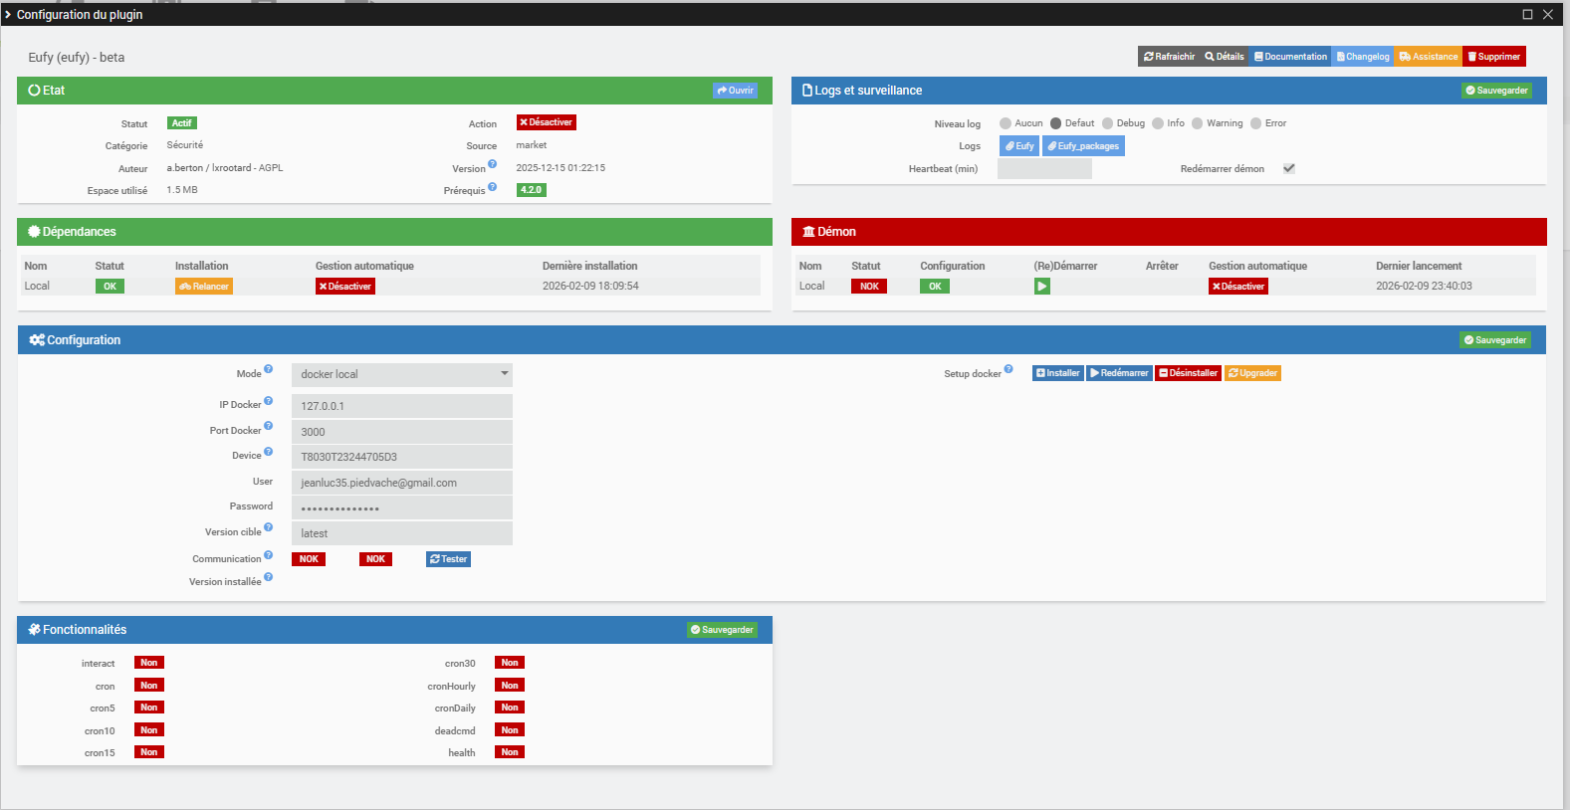Image resolution: width=1570 pixels, height=810 pixels.
Task: Click the User email field
Action: click(x=402, y=483)
